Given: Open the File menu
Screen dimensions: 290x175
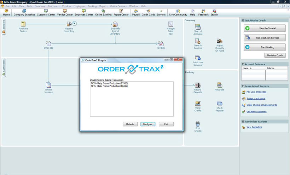Looking at the screenshot, I should tap(7, 6).
